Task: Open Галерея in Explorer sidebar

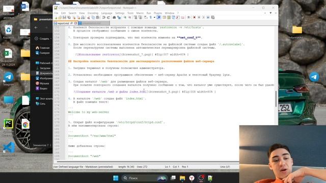Action: point(43,53)
